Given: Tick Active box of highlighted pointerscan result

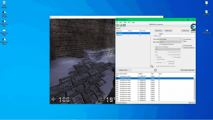Looking at the screenshot, I should coord(117,78).
